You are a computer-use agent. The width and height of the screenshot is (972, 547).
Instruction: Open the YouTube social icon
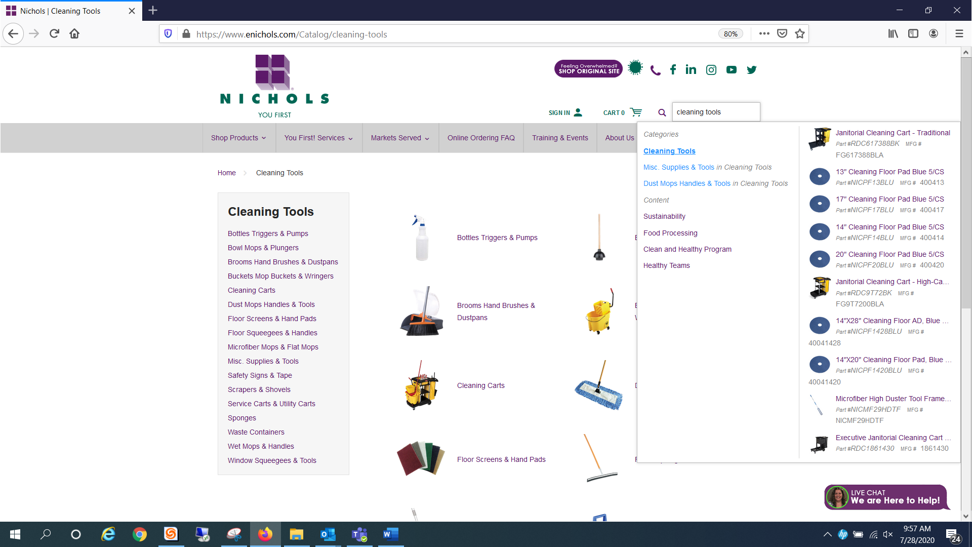coord(732,70)
